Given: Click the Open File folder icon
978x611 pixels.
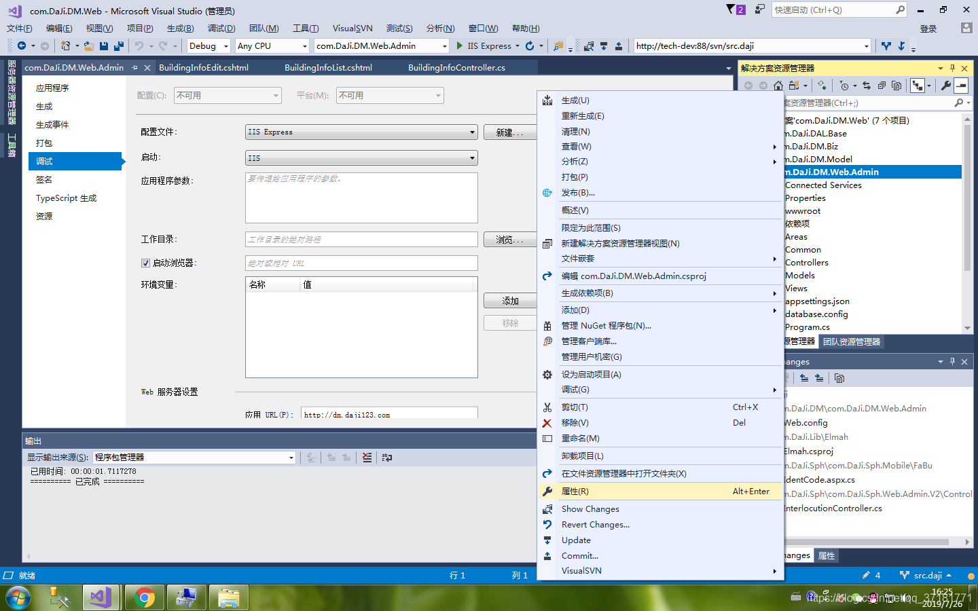Looking at the screenshot, I should 88,45.
